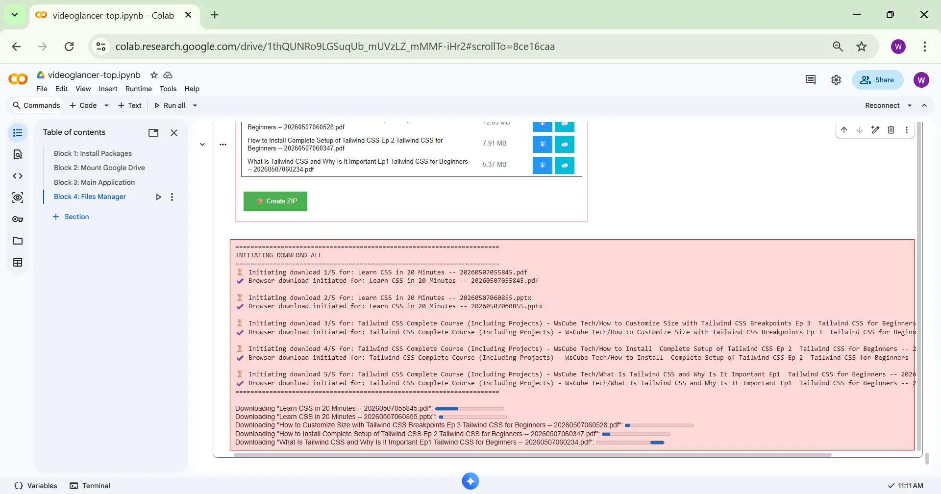This screenshot has height=494, width=941.
Task: Add a new Section in contents
Action: [x=71, y=217]
